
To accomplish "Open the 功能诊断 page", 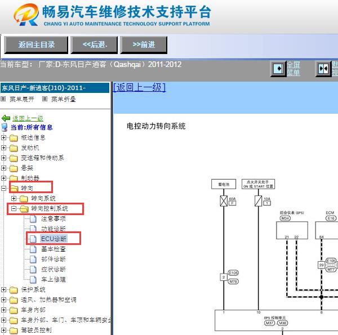I will click(54, 229).
